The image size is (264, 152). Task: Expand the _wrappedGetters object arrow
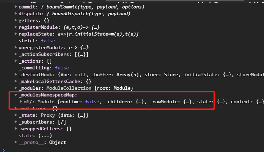pos(16,129)
